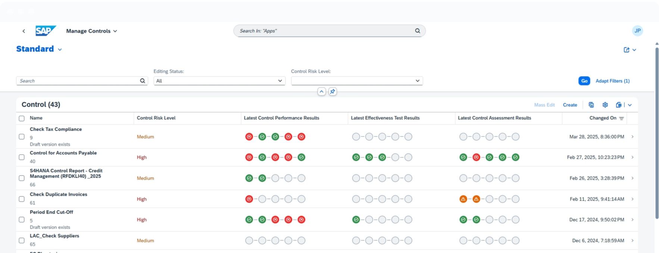Open the Manage Controls app menu
The height and width of the screenshot is (253, 659).
click(x=91, y=31)
